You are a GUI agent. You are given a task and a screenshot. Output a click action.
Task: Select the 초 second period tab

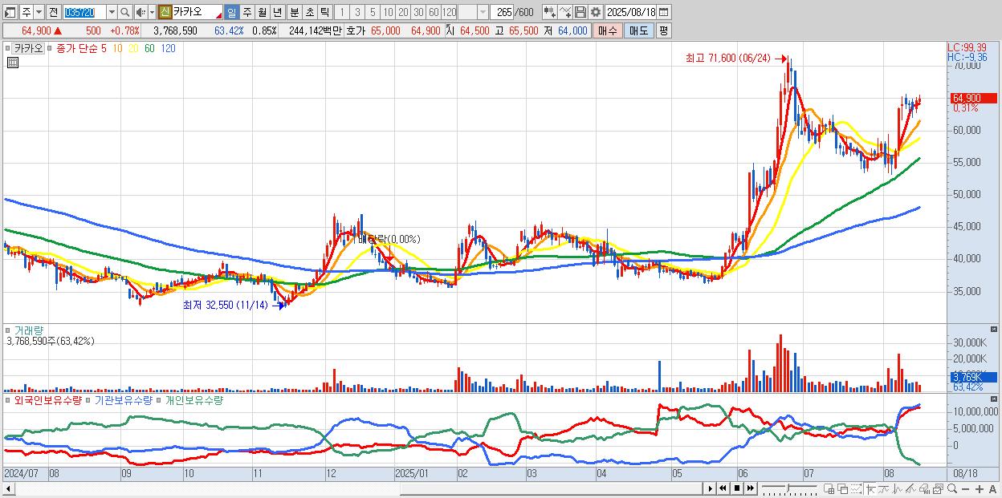[x=309, y=12]
